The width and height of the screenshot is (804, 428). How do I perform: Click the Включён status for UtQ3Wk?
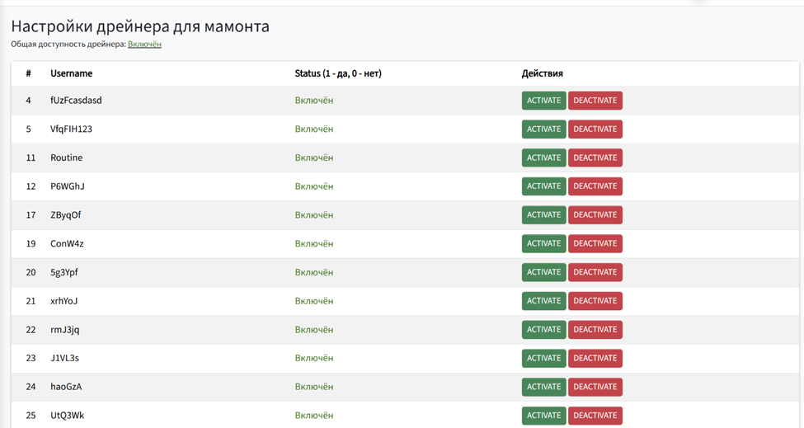314,416
